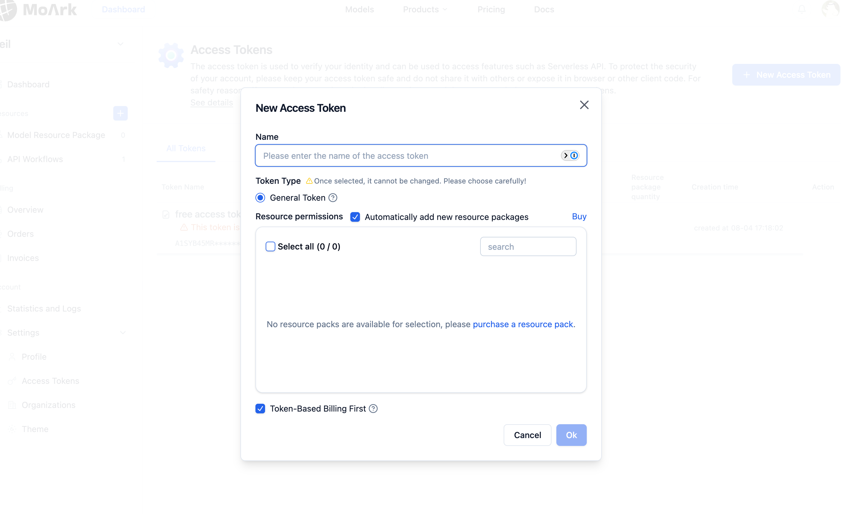Click the notification bell icon
The width and height of the screenshot is (841, 514).
tap(802, 10)
